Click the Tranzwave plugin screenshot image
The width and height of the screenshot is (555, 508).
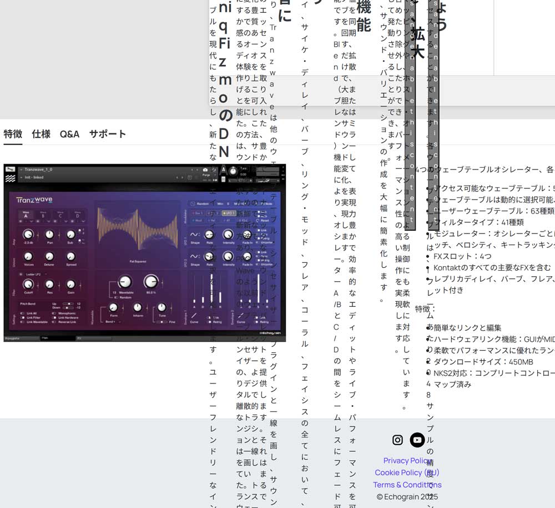145,253
